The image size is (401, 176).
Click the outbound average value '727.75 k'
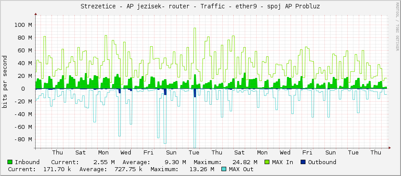point(129,169)
